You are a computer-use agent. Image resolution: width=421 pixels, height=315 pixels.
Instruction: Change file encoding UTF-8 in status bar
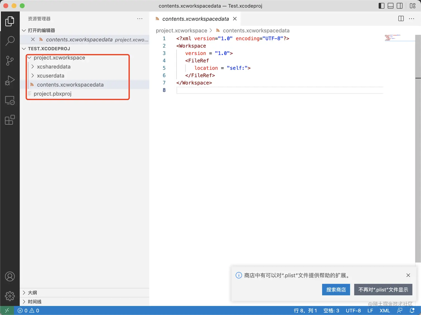click(353, 311)
